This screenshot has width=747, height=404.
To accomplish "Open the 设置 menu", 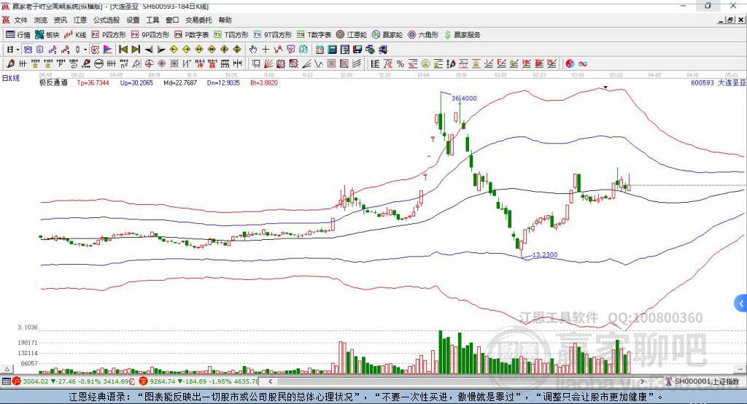I will coord(133,20).
